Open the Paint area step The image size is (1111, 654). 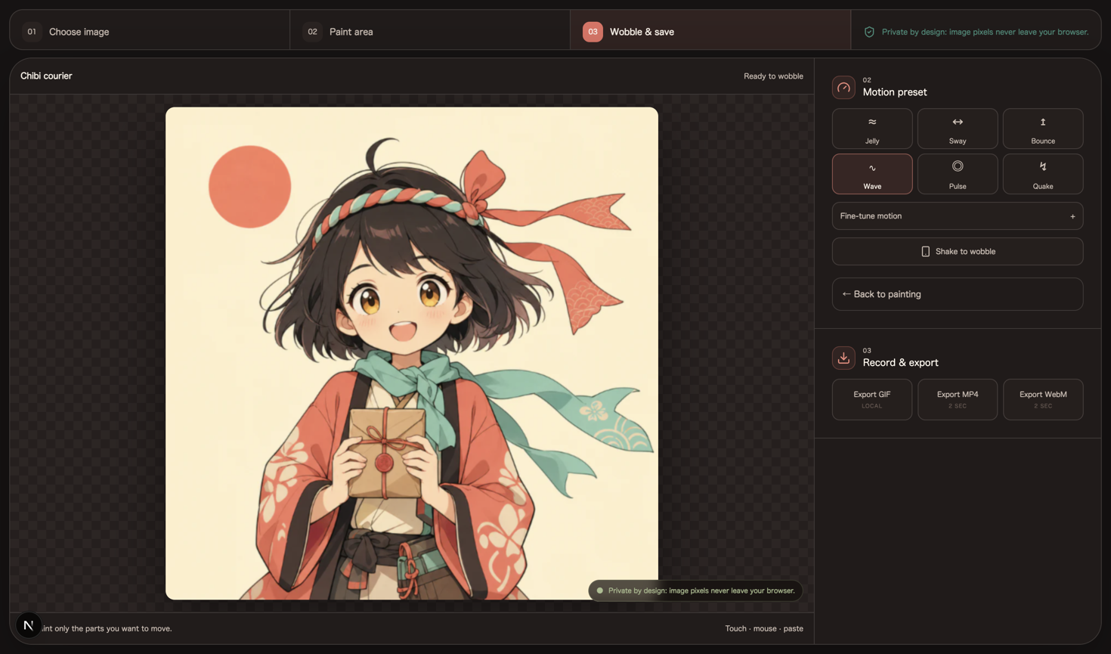[430, 31]
